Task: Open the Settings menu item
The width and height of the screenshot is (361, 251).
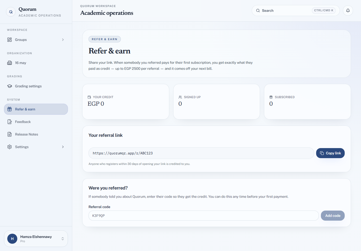Action: coord(36,147)
